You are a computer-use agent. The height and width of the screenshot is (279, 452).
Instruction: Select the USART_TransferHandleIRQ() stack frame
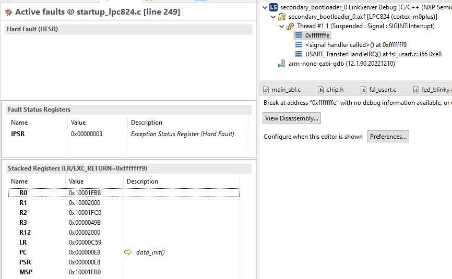tap(373, 54)
